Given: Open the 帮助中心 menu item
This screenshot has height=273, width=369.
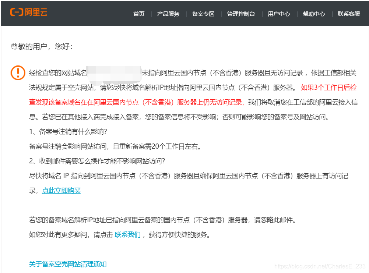Looking at the screenshot, I should point(314,14).
